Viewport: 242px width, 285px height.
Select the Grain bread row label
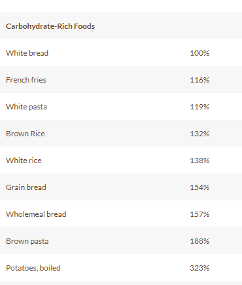26,187
